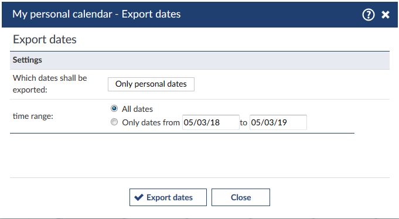
Task: Click the All dates label text
Action: (138, 109)
